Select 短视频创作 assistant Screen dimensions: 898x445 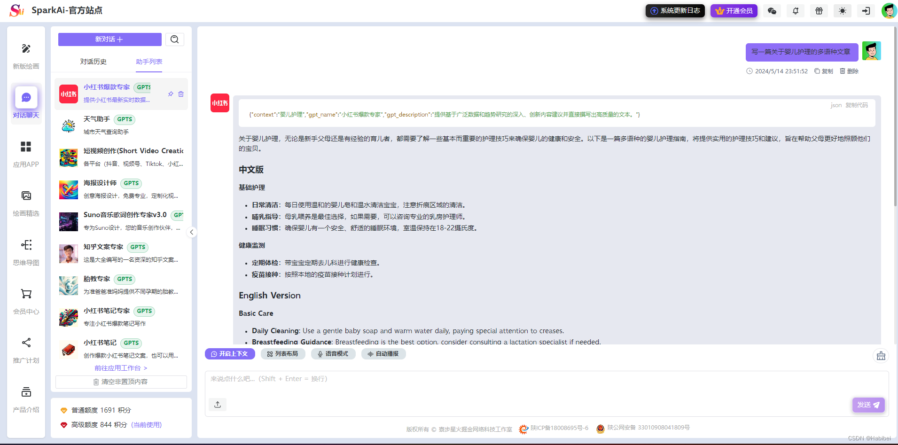coord(121,157)
